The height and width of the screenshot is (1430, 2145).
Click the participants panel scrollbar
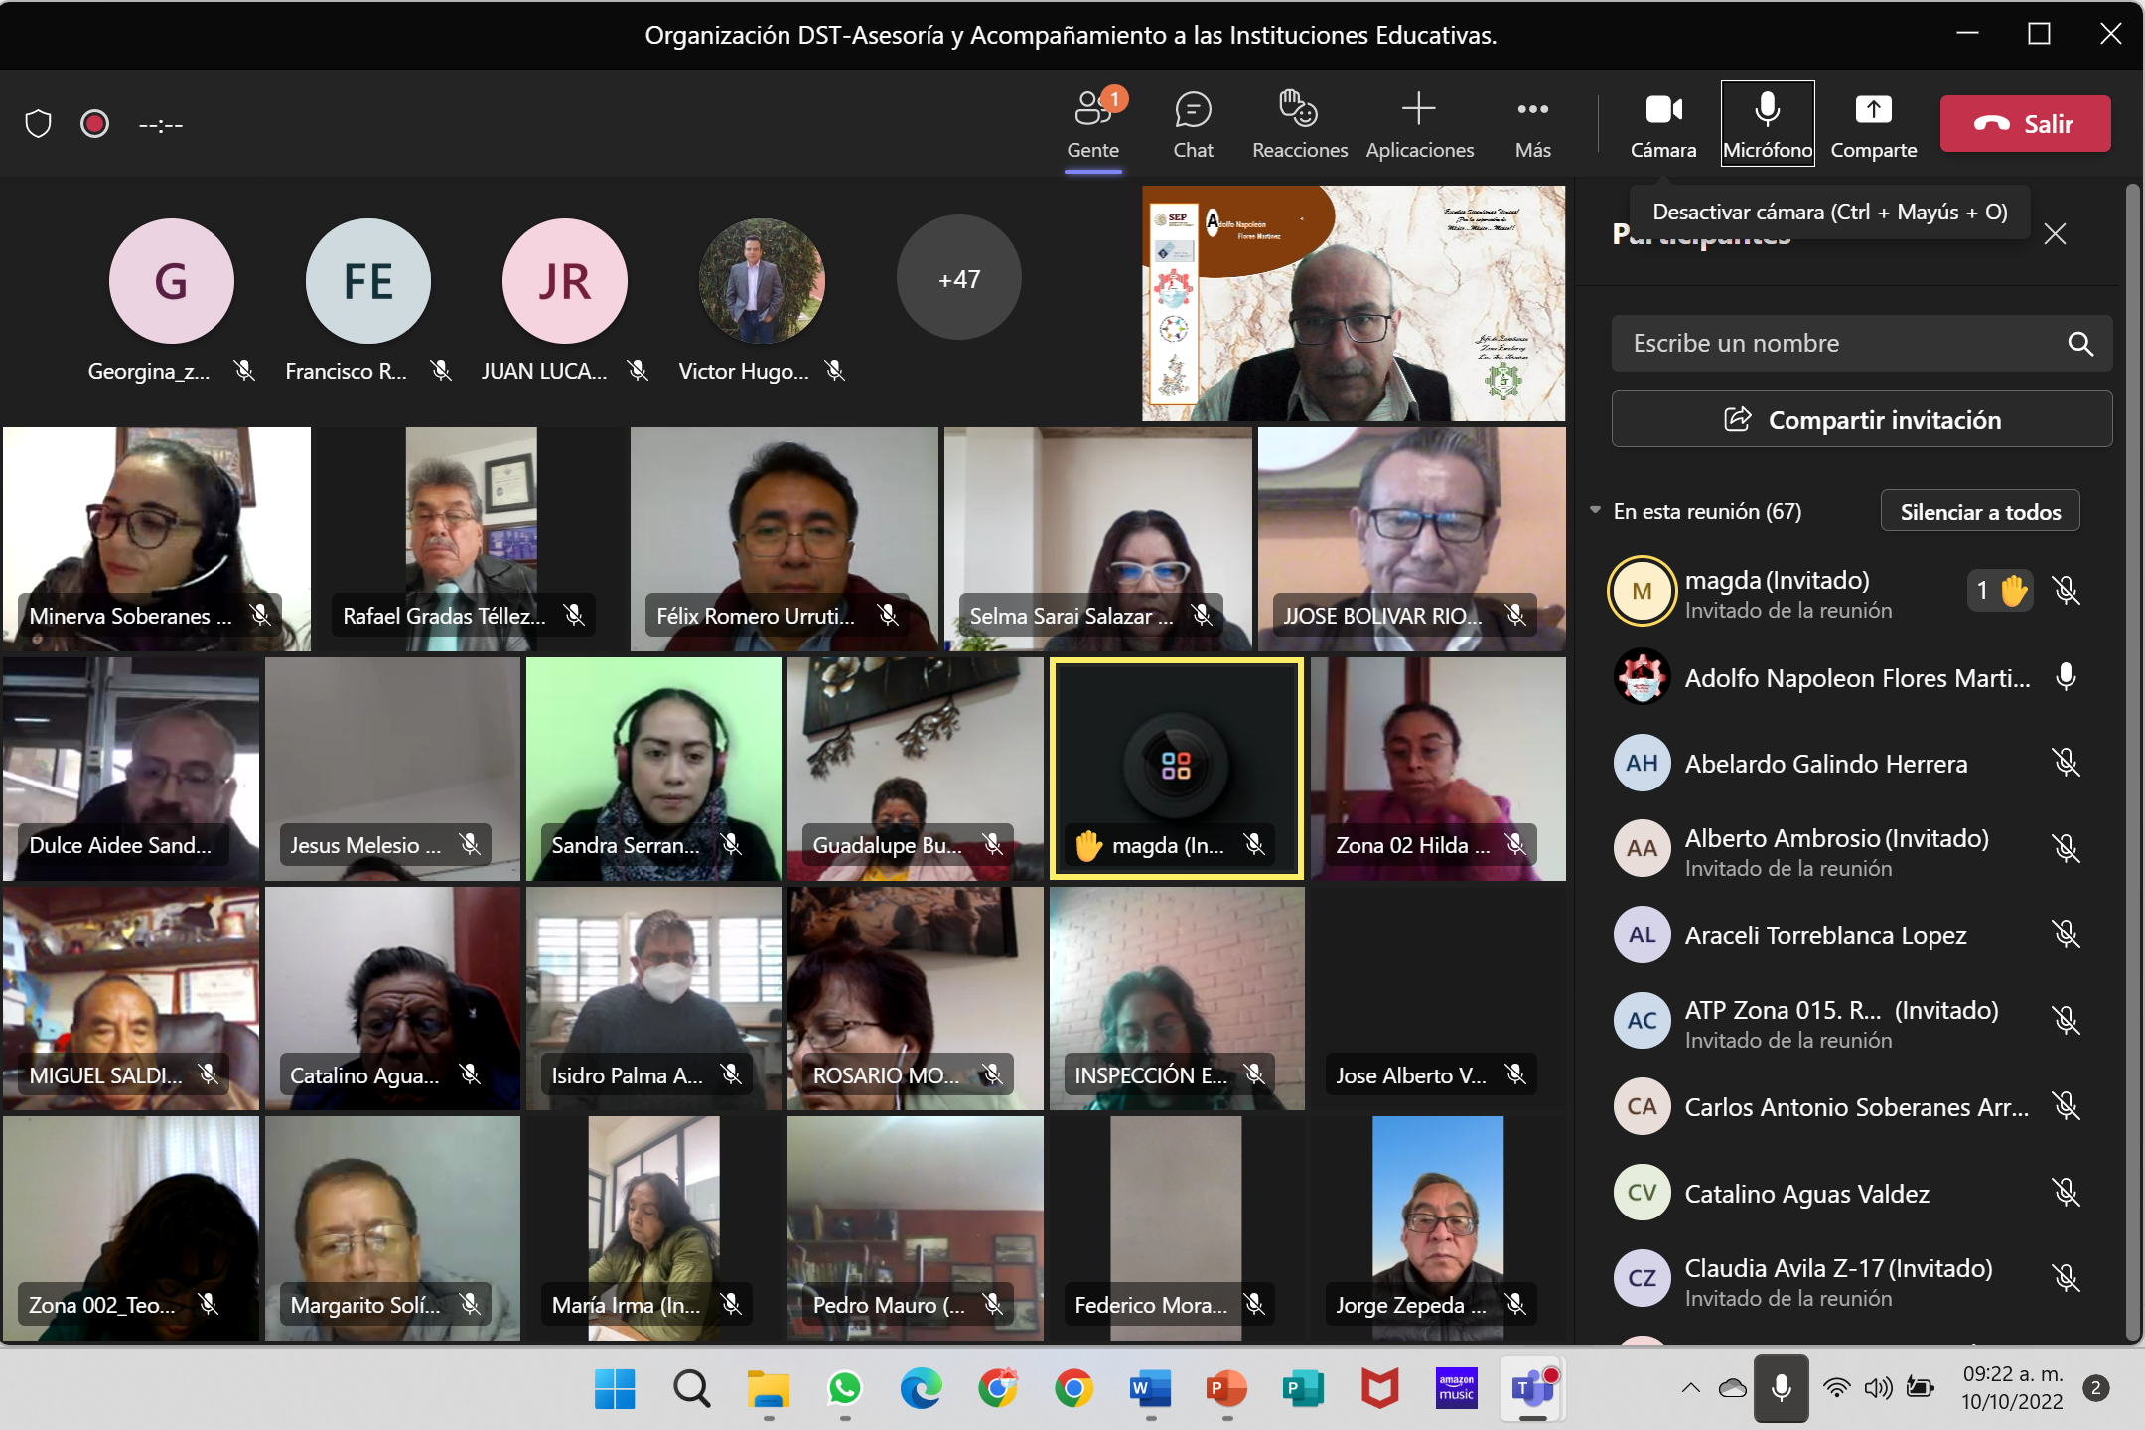coord(2133,760)
